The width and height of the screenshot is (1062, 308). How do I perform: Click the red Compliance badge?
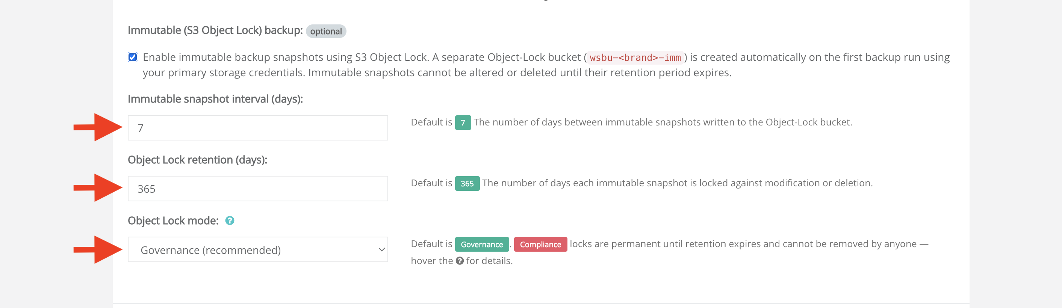540,245
